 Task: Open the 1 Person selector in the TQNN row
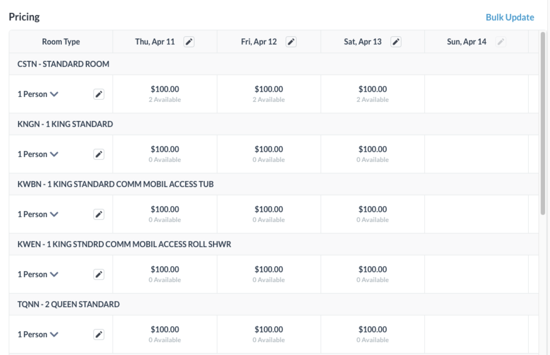pos(38,334)
